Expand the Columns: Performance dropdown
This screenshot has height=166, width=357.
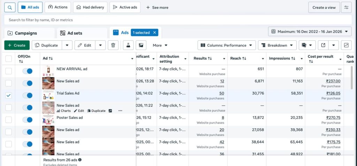click(x=227, y=45)
